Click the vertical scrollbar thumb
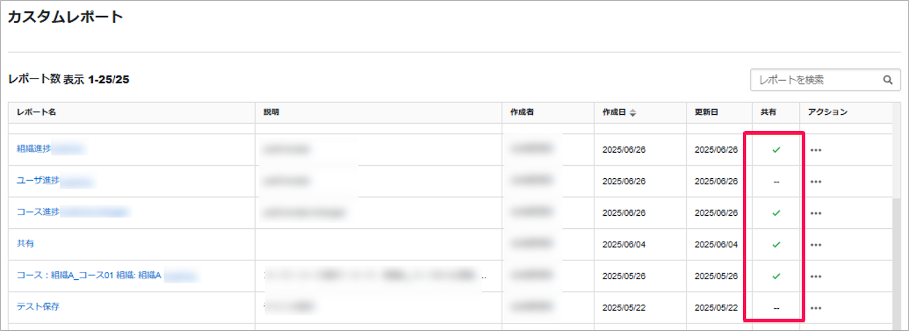The width and height of the screenshot is (909, 331). [897, 263]
